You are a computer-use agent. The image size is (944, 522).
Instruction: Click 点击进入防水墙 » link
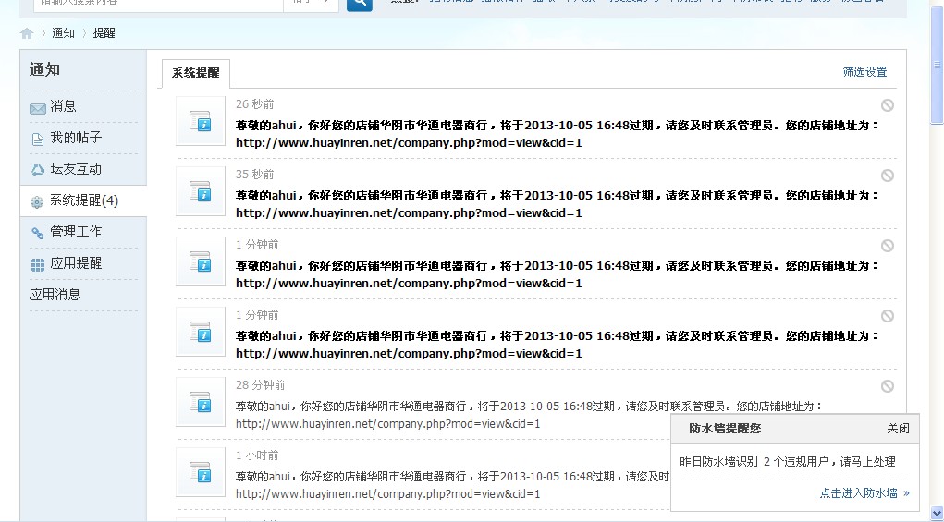(x=864, y=493)
